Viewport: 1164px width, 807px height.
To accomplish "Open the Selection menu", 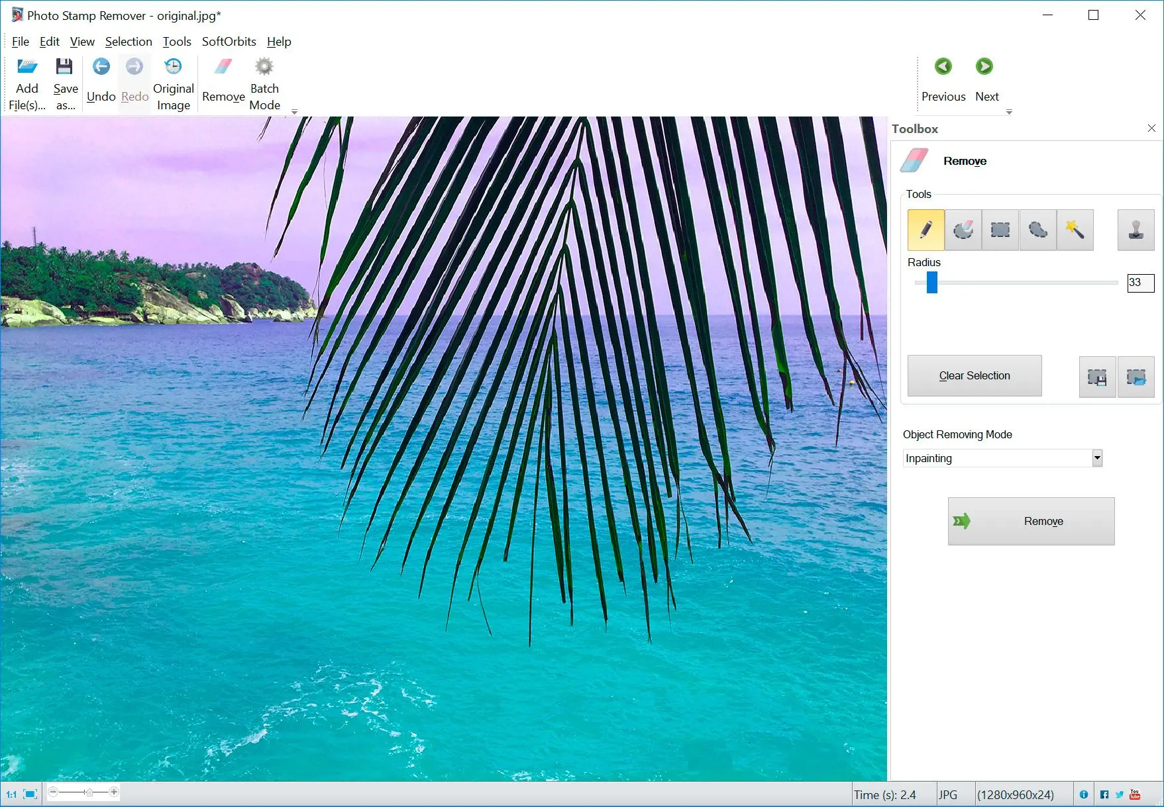I will point(129,42).
